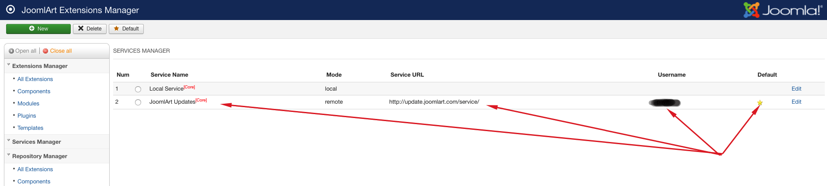827x186 pixels.
Task: Open the Templates link
Action: [30, 128]
